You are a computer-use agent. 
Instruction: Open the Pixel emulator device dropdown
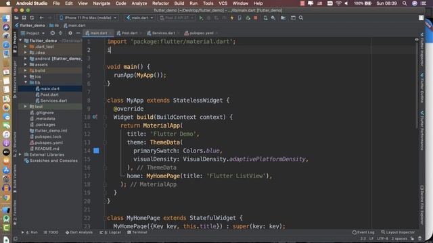click(x=177, y=18)
